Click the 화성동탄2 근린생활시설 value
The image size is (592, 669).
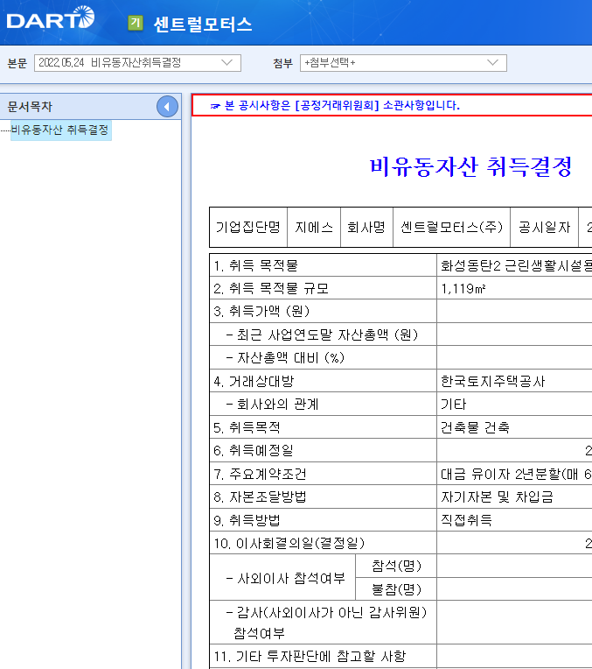516,266
